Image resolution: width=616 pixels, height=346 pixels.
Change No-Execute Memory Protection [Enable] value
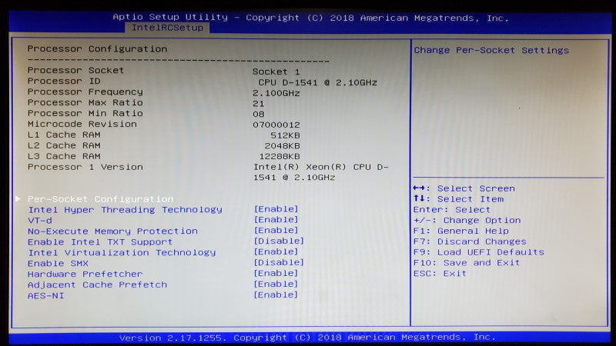coord(276,230)
